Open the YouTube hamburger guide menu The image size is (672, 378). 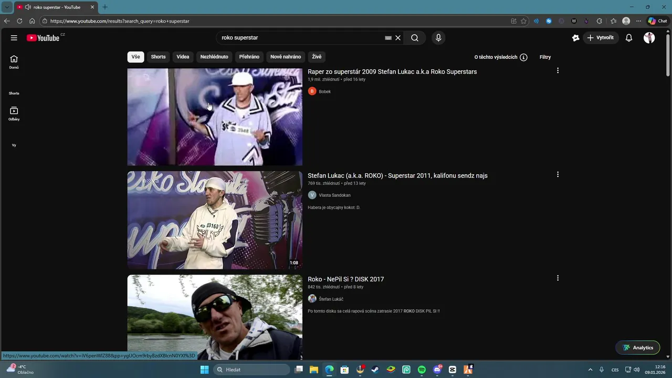pyautogui.click(x=14, y=38)
